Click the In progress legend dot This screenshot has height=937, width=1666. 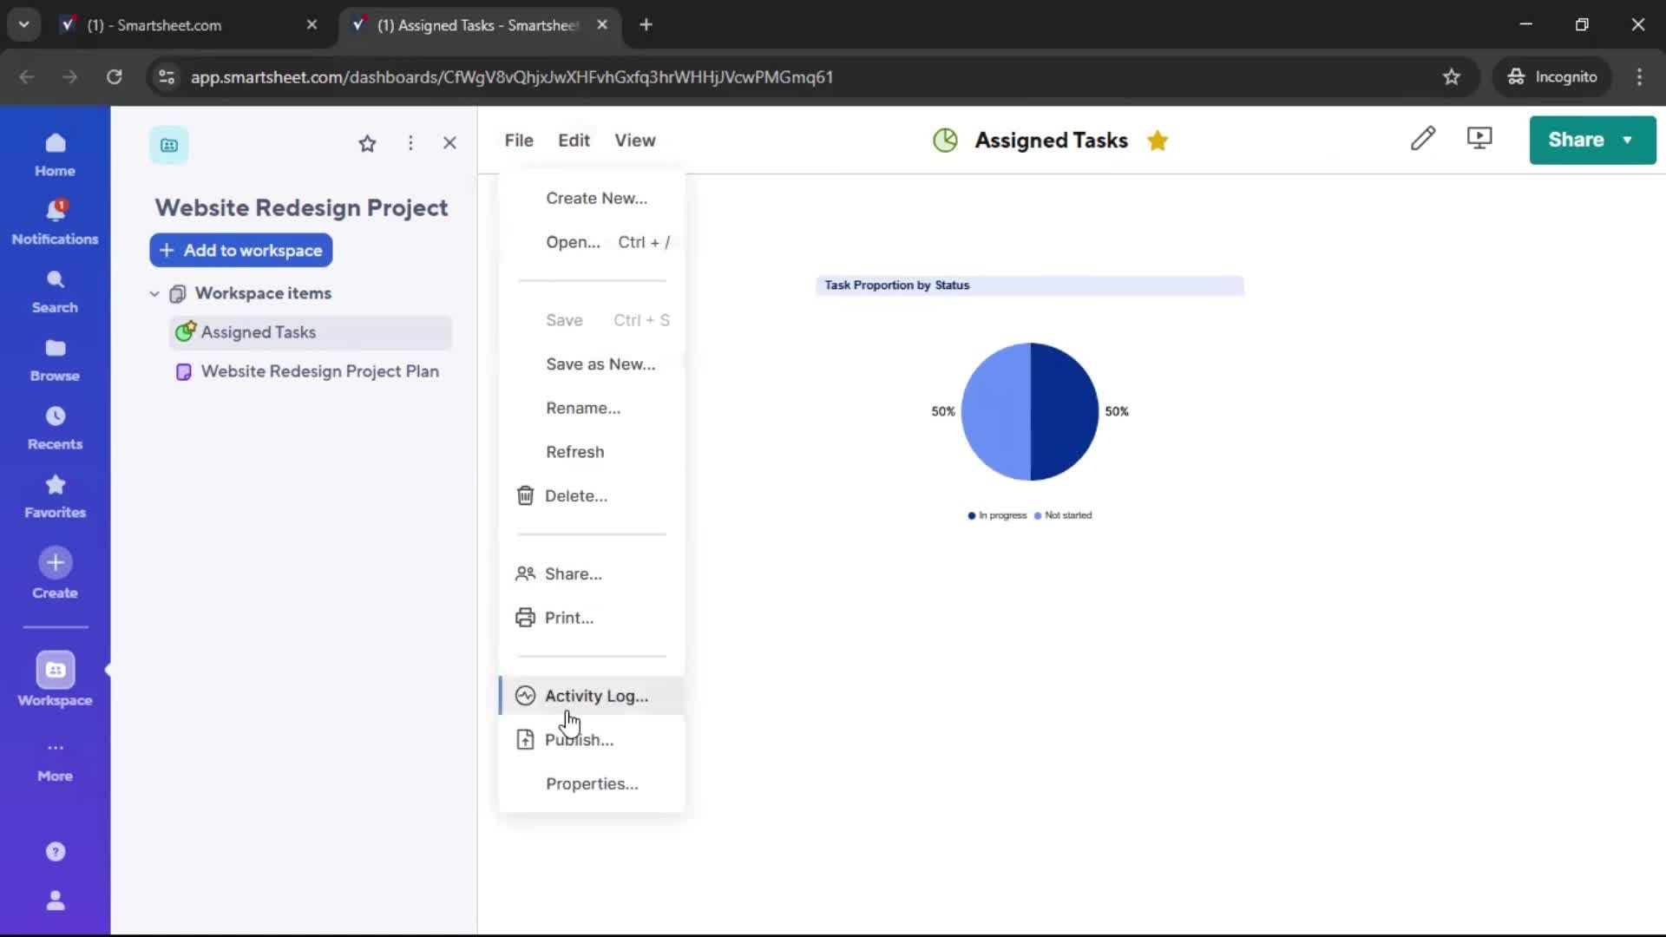point(971,515)
